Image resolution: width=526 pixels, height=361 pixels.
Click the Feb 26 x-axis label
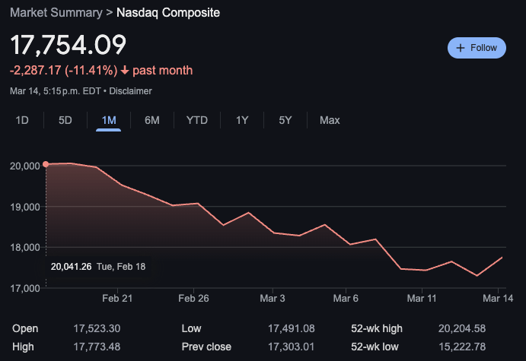[x=193, y=299]
